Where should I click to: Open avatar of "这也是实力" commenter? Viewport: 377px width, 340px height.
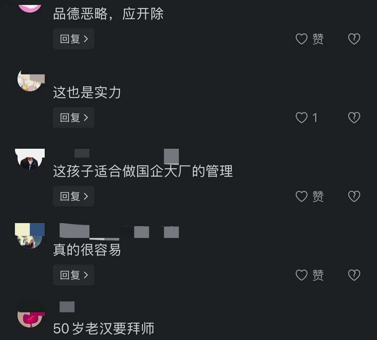[30, 80]
